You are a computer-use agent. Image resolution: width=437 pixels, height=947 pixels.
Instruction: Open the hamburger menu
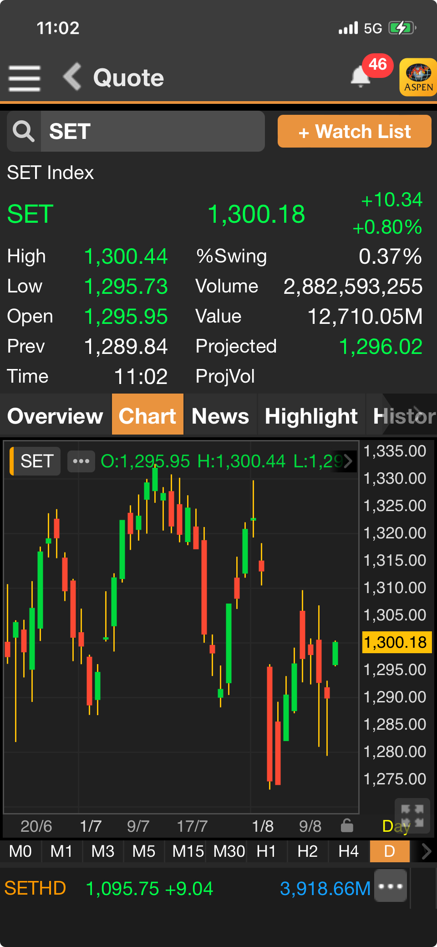[x=25, y=78]
